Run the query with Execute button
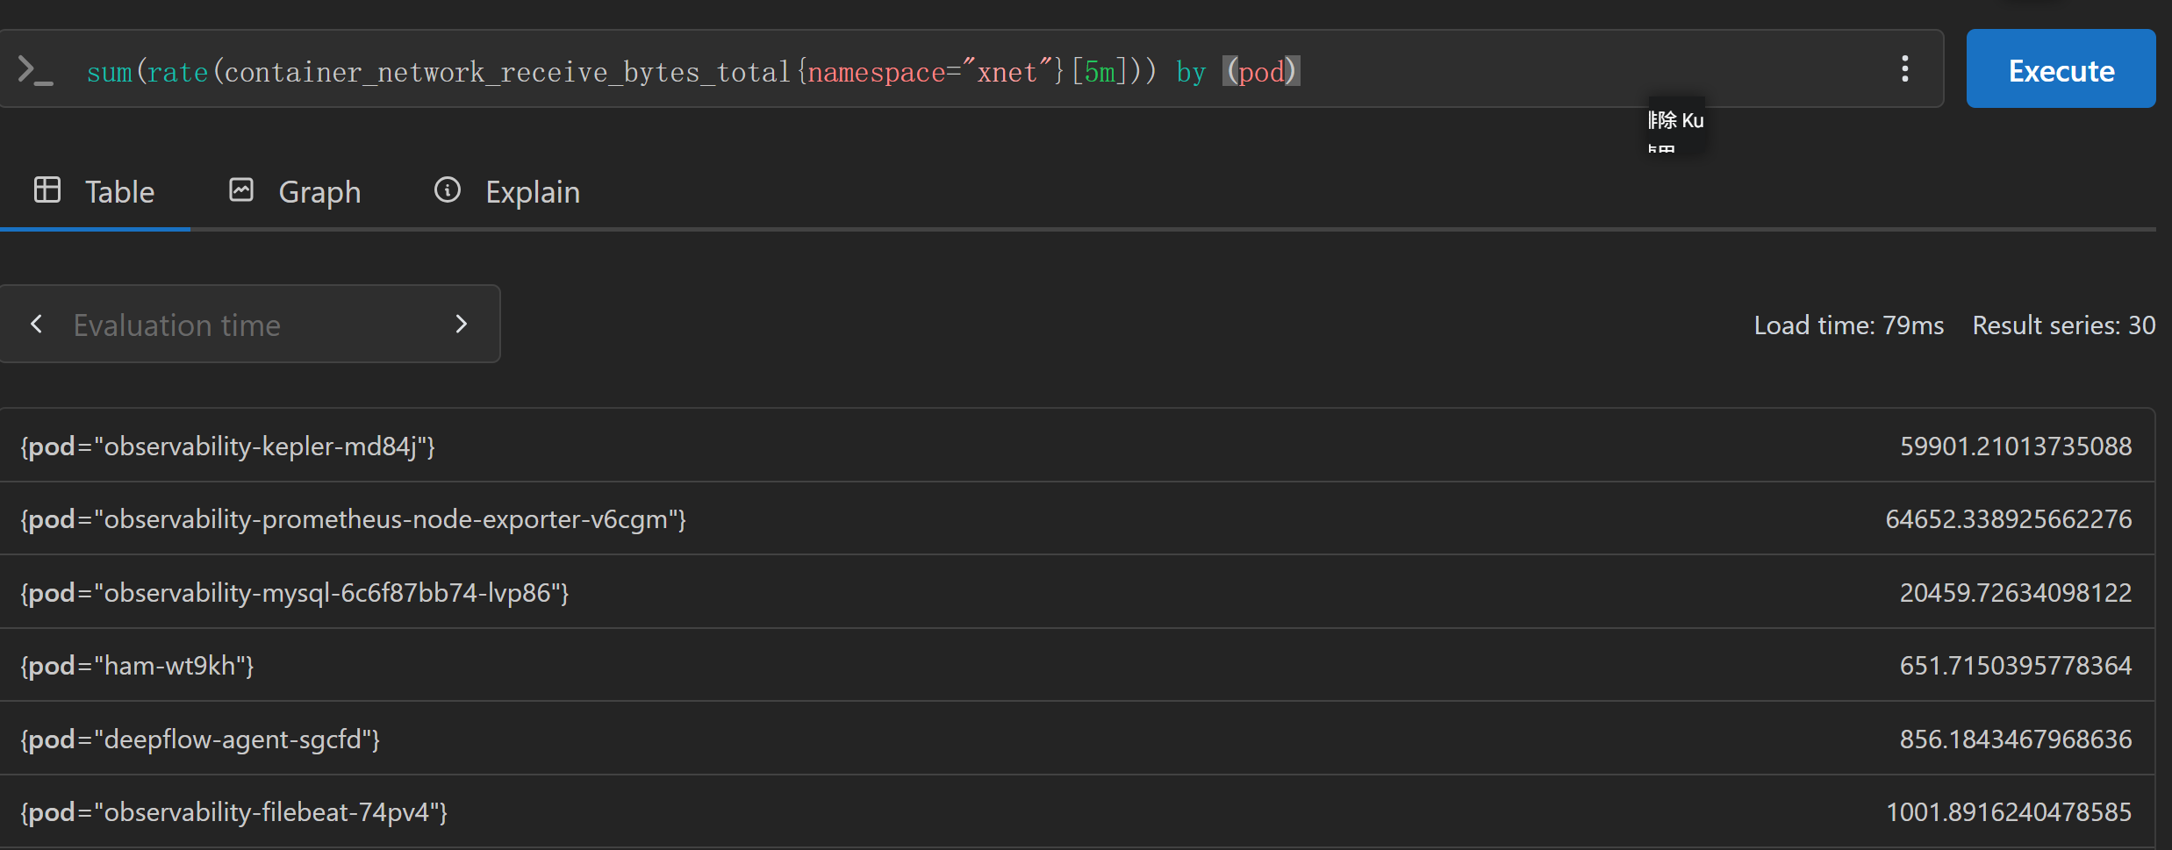 click(2061, 69)
